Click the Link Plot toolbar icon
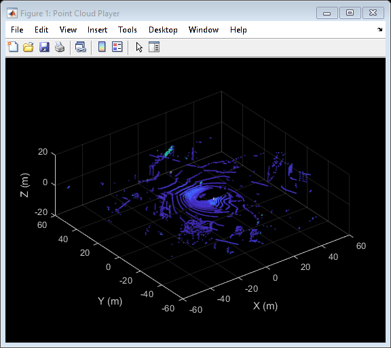Screen dimensions: 391x348 pyautogui.click(x=81, y=47)
